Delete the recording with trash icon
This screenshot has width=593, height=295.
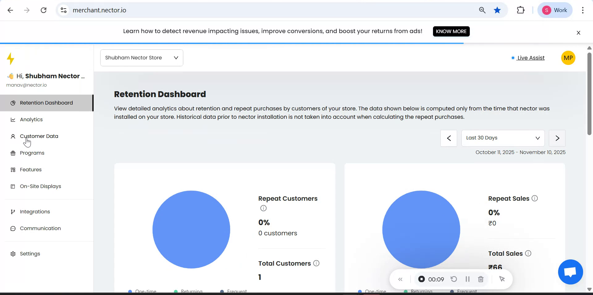(481, 279)
